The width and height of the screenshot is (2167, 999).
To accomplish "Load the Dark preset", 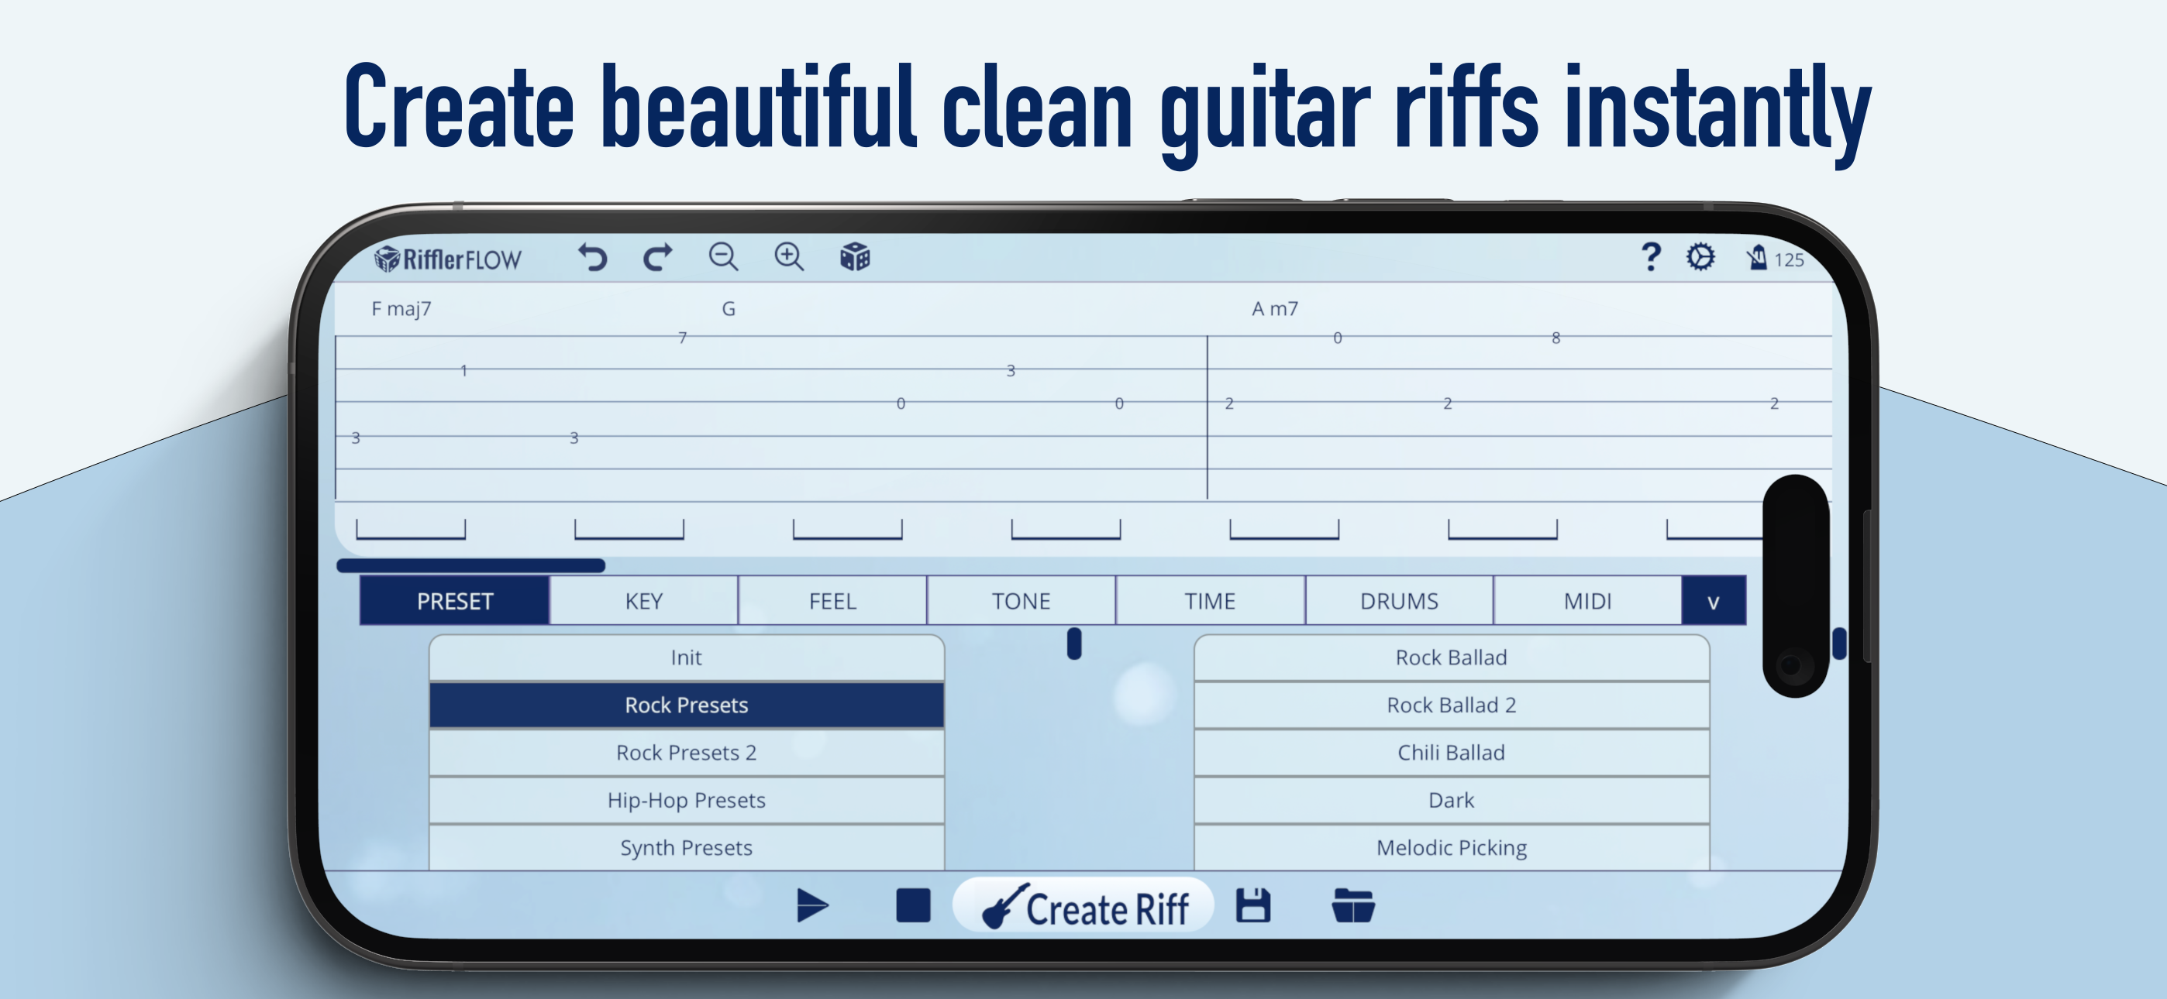I will pos(1451,800).
